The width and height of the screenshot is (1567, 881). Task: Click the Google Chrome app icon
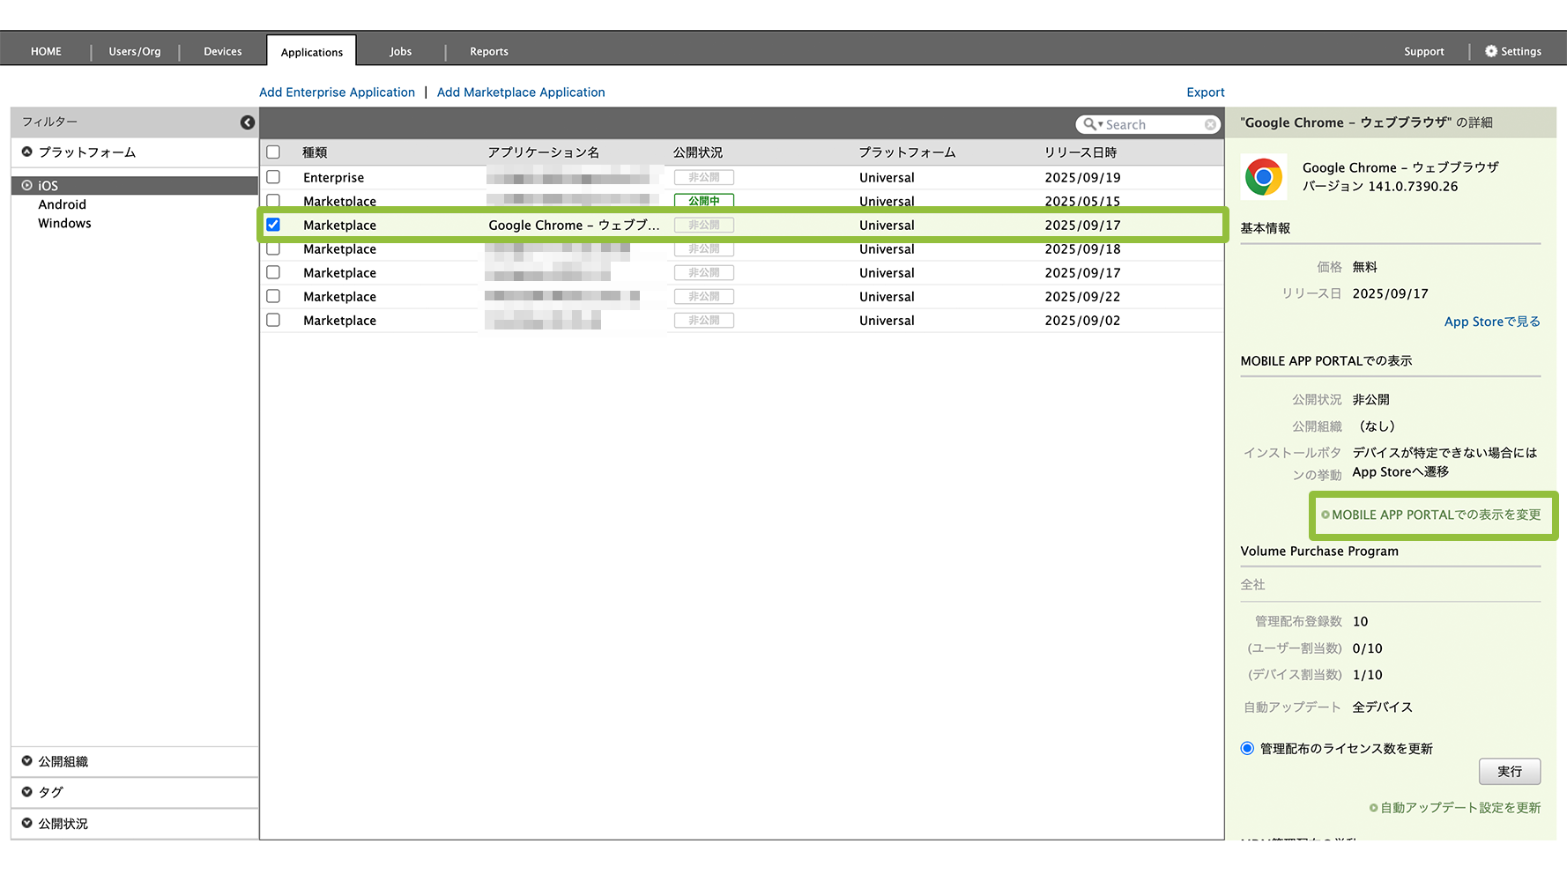point(1263,177)
